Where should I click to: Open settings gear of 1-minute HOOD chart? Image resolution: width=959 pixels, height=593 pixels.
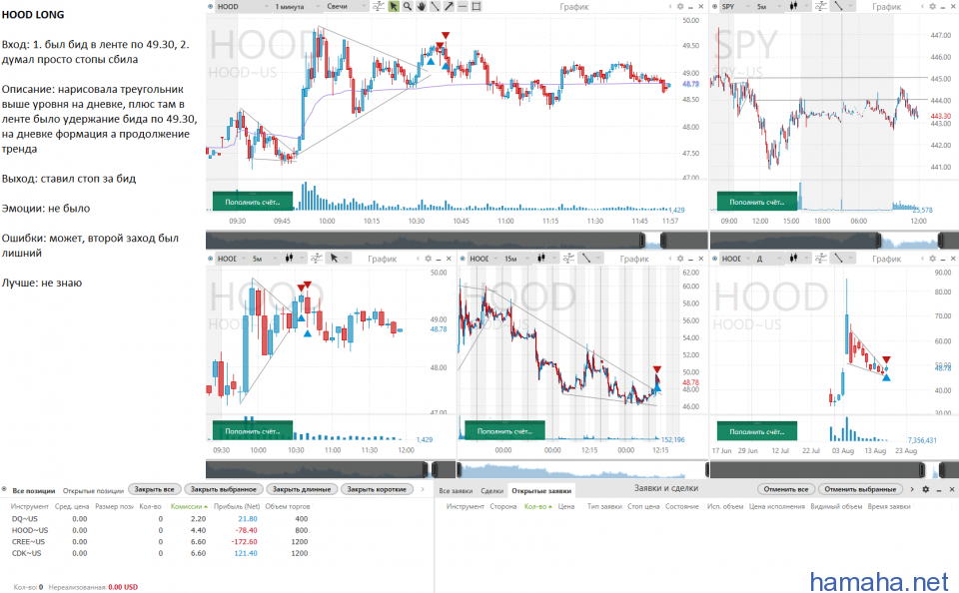[x=680, y=6]
